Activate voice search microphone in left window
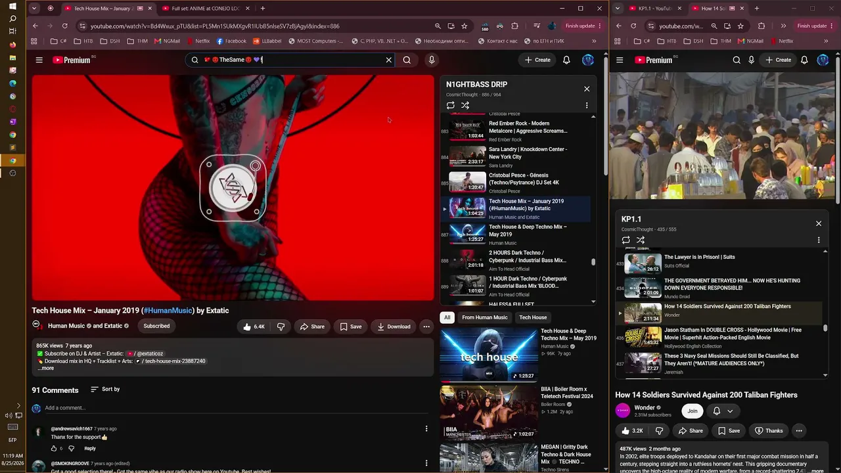This screenshot has width=841, height=473. point(432,60)
